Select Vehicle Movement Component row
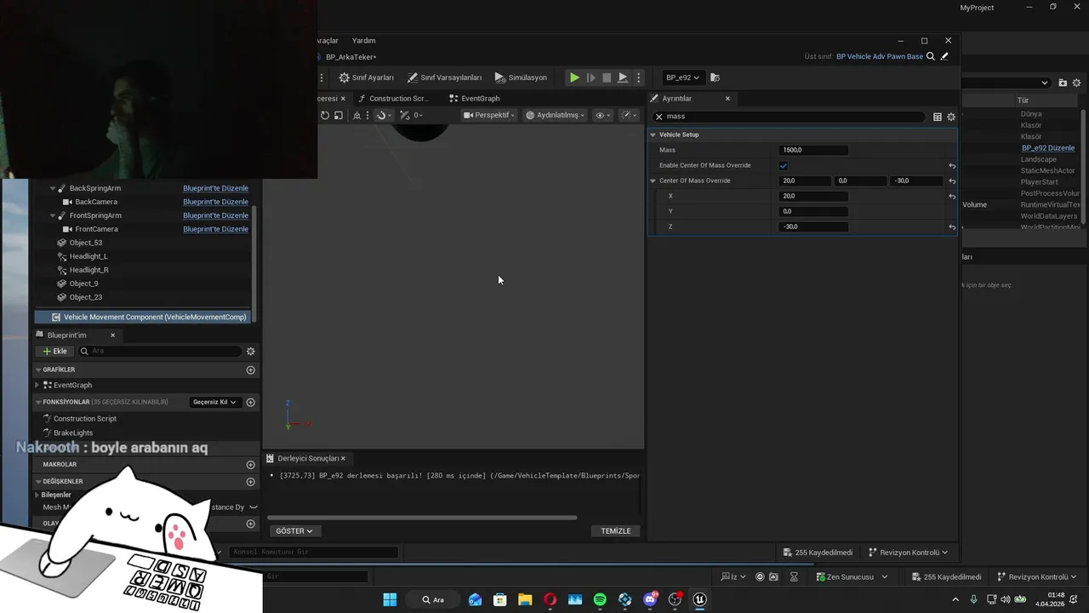This screenshot has height=613, width=1089. coord(143,317)
